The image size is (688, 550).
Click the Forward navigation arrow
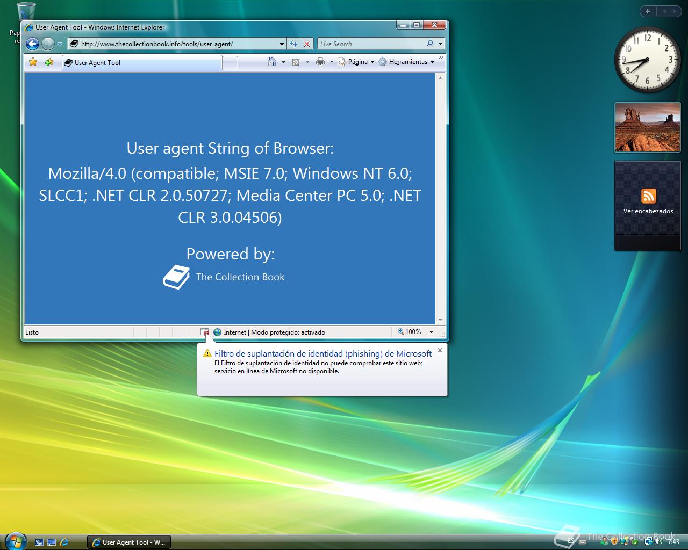(x=48, y=44)
